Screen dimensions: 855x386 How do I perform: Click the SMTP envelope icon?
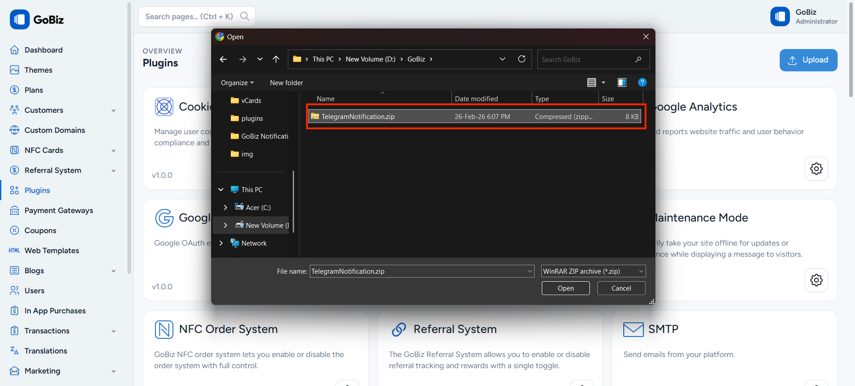coord(633,330)
